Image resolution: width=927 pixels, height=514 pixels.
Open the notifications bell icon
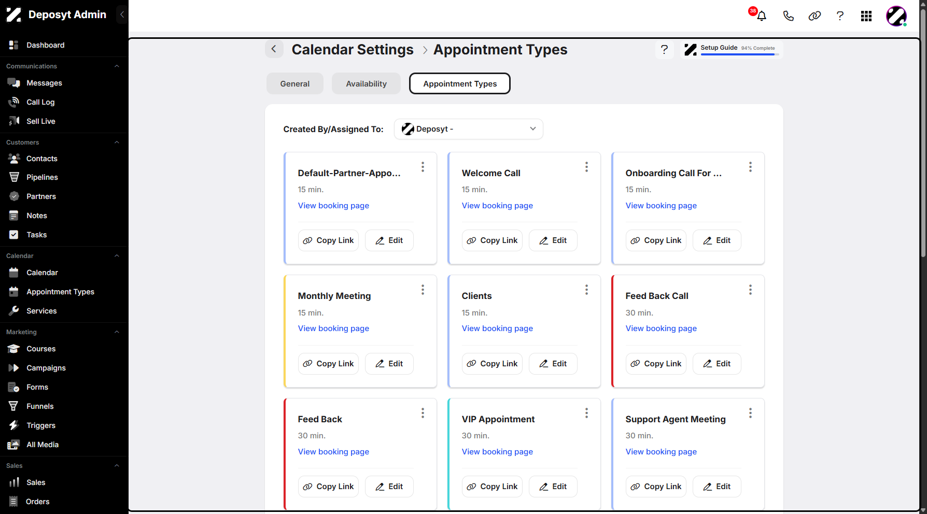pyautogui.click(x=761, y=16)
